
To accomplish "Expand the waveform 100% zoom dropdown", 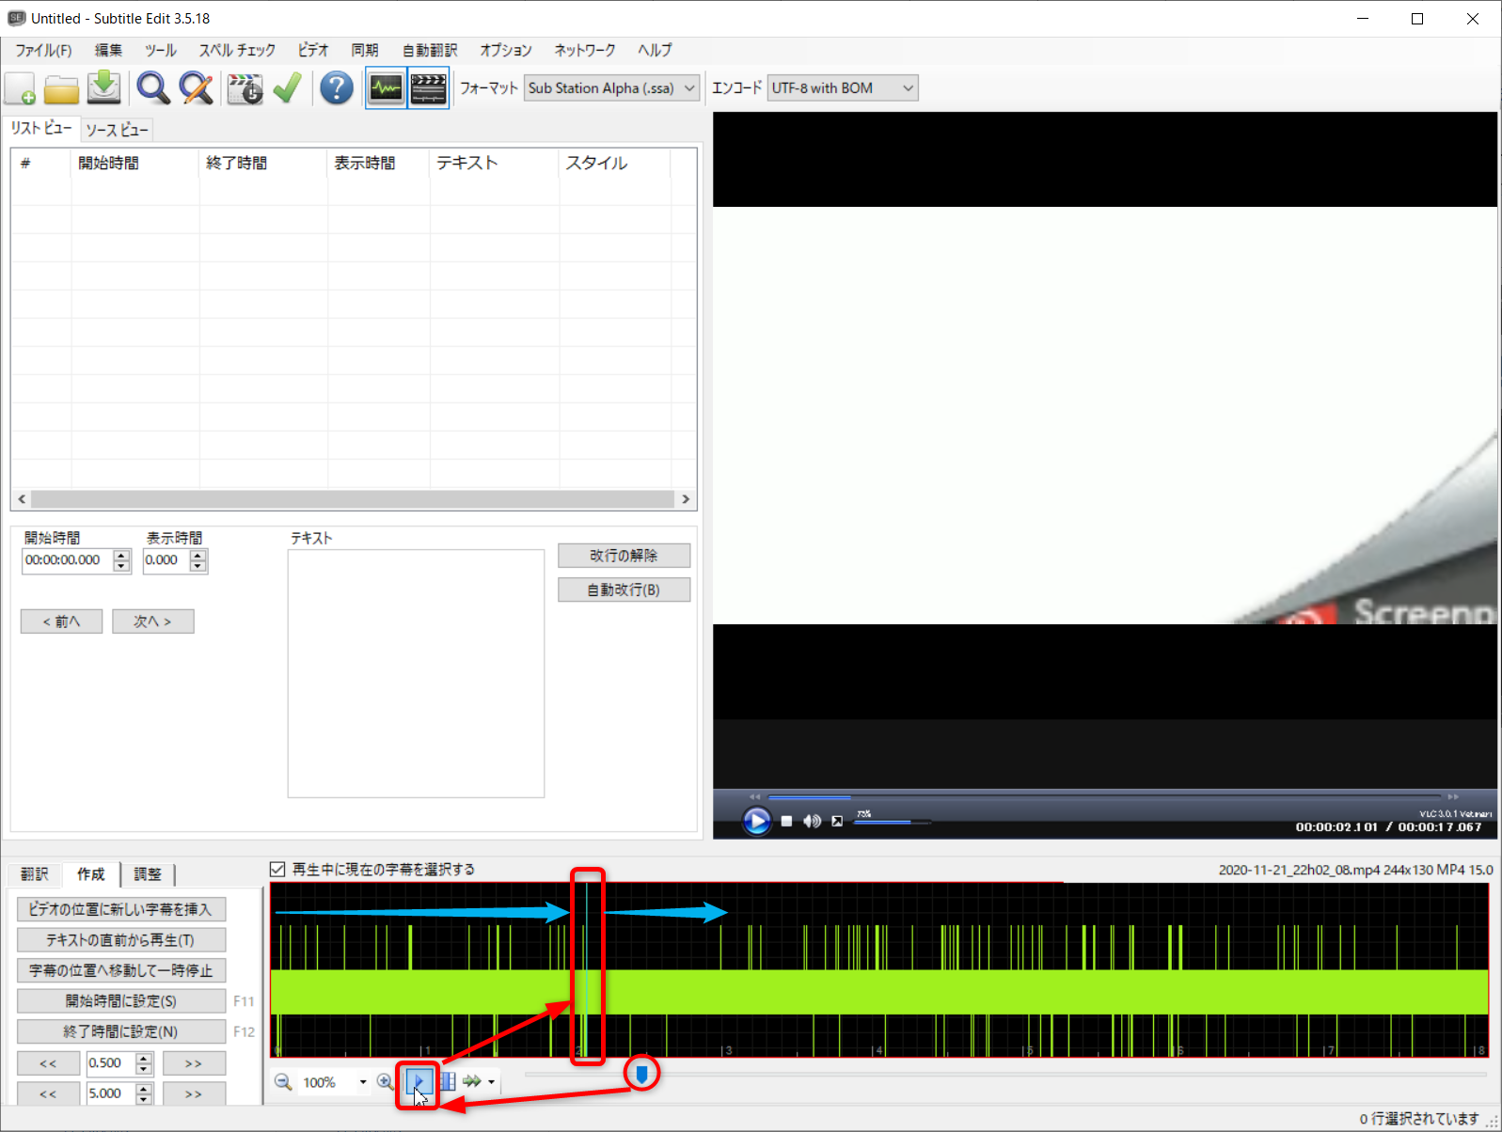I will click(x=363, y=1082).
